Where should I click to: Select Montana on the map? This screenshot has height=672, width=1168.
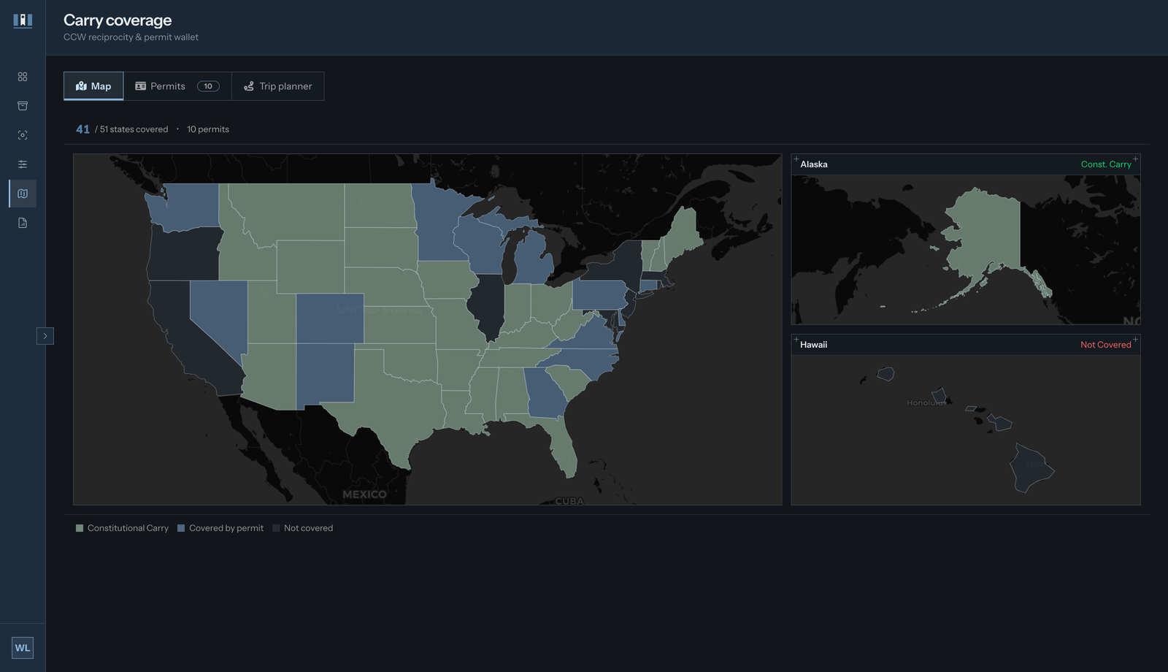[292, 212]
